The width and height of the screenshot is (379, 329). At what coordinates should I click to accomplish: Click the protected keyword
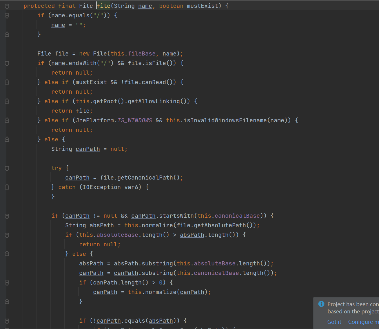(39, 6)
